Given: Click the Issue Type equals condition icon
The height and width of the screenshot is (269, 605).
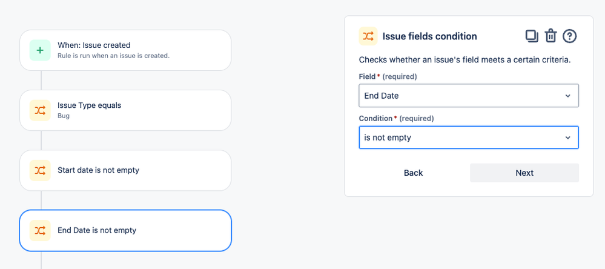Looking at the screenshot, I should pos(40,110).
